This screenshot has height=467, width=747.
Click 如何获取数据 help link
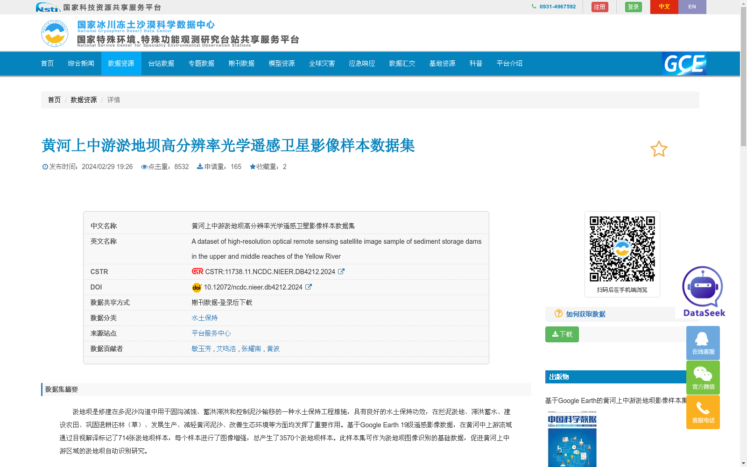click(585, 314)
